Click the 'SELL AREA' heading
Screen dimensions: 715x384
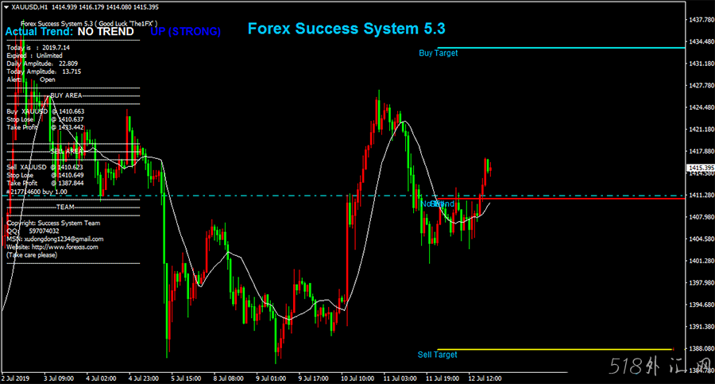pos(67,151)
